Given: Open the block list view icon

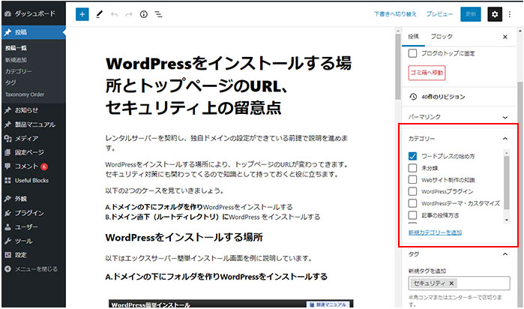Looking at the screenshot, I should point(158,14).
